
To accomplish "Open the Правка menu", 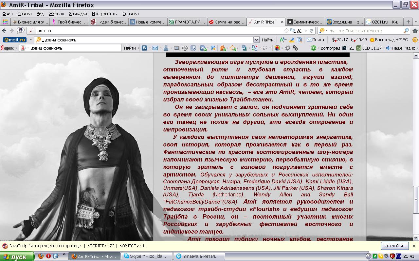I will (25, 13).
